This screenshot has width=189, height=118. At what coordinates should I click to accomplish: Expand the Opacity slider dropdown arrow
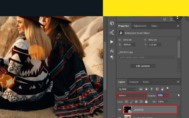[x=167, y=96]
